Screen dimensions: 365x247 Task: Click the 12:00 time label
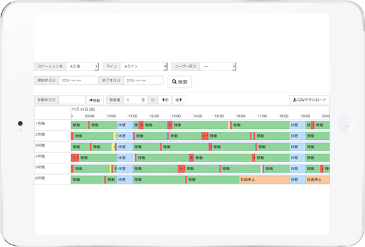pyautogui.click(x=154, y=116)
